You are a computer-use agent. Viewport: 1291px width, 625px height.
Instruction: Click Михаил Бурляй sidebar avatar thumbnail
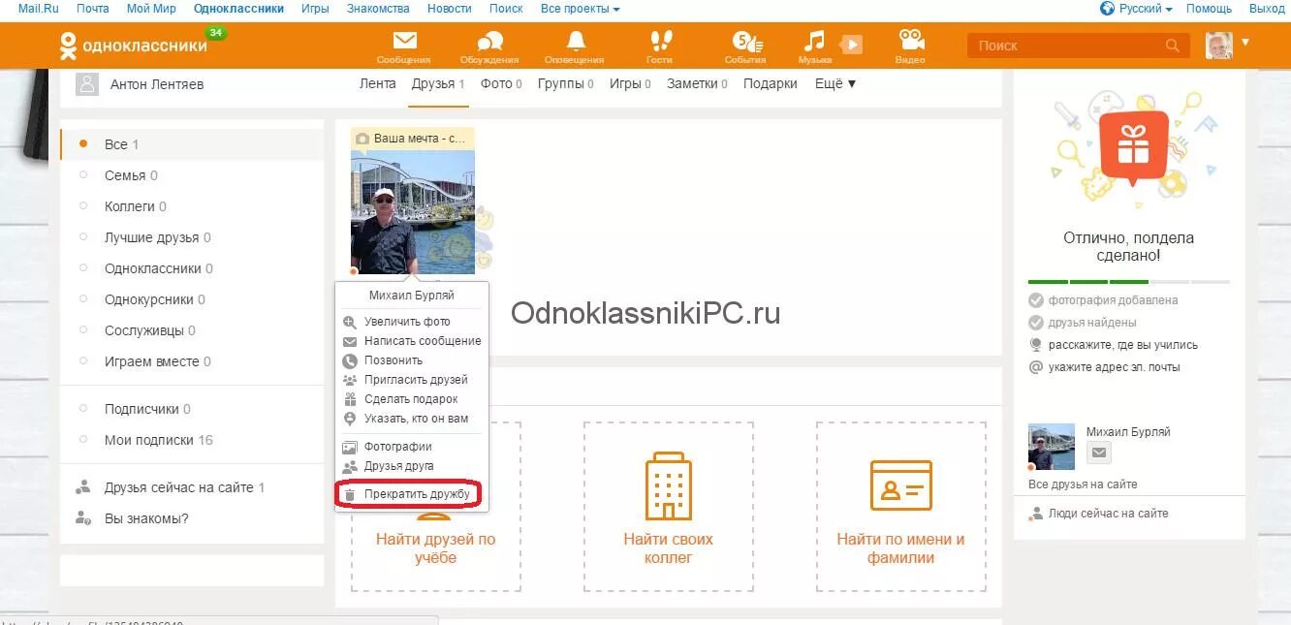tap(1052, 447)
